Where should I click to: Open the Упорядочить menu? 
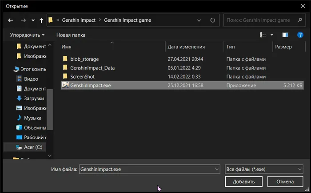tap(28, 35)
